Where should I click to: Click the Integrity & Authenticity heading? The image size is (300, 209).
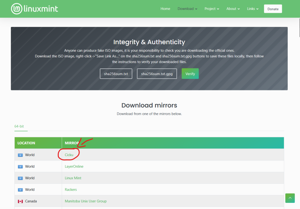coord(149,42)
